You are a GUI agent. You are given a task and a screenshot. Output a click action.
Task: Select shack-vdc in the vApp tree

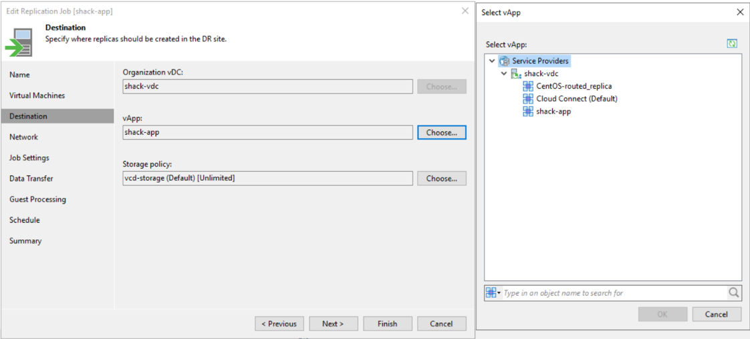click(x=541, y=74)
